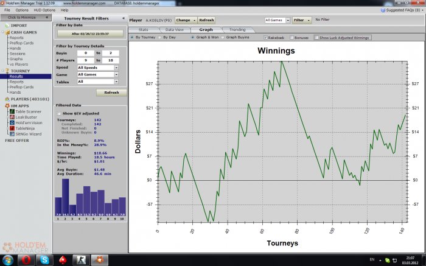This screenshot has height=266, width=426.
Task: Launch Leak Buster from HM Apps
Action: [12, 117]
